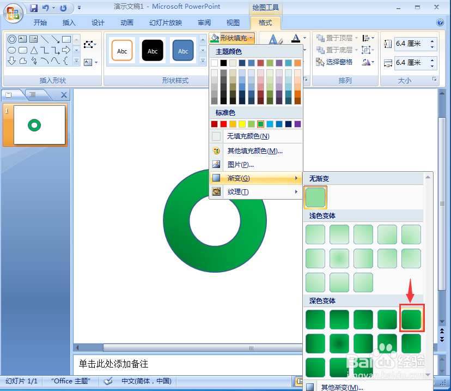The height and width of the screenshot is (391, 451).
Task: Increase shape height with spinner up
Action: [432, 41]
